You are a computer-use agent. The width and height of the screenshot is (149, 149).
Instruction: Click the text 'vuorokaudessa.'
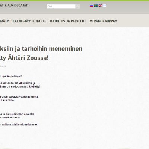tap(10, 117)
